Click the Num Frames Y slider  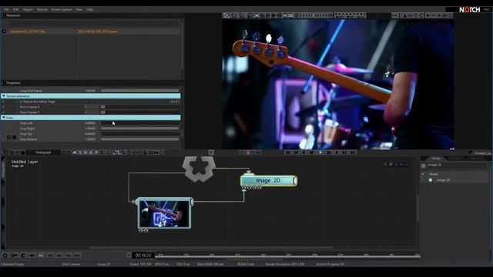click(x=139, y=112)
